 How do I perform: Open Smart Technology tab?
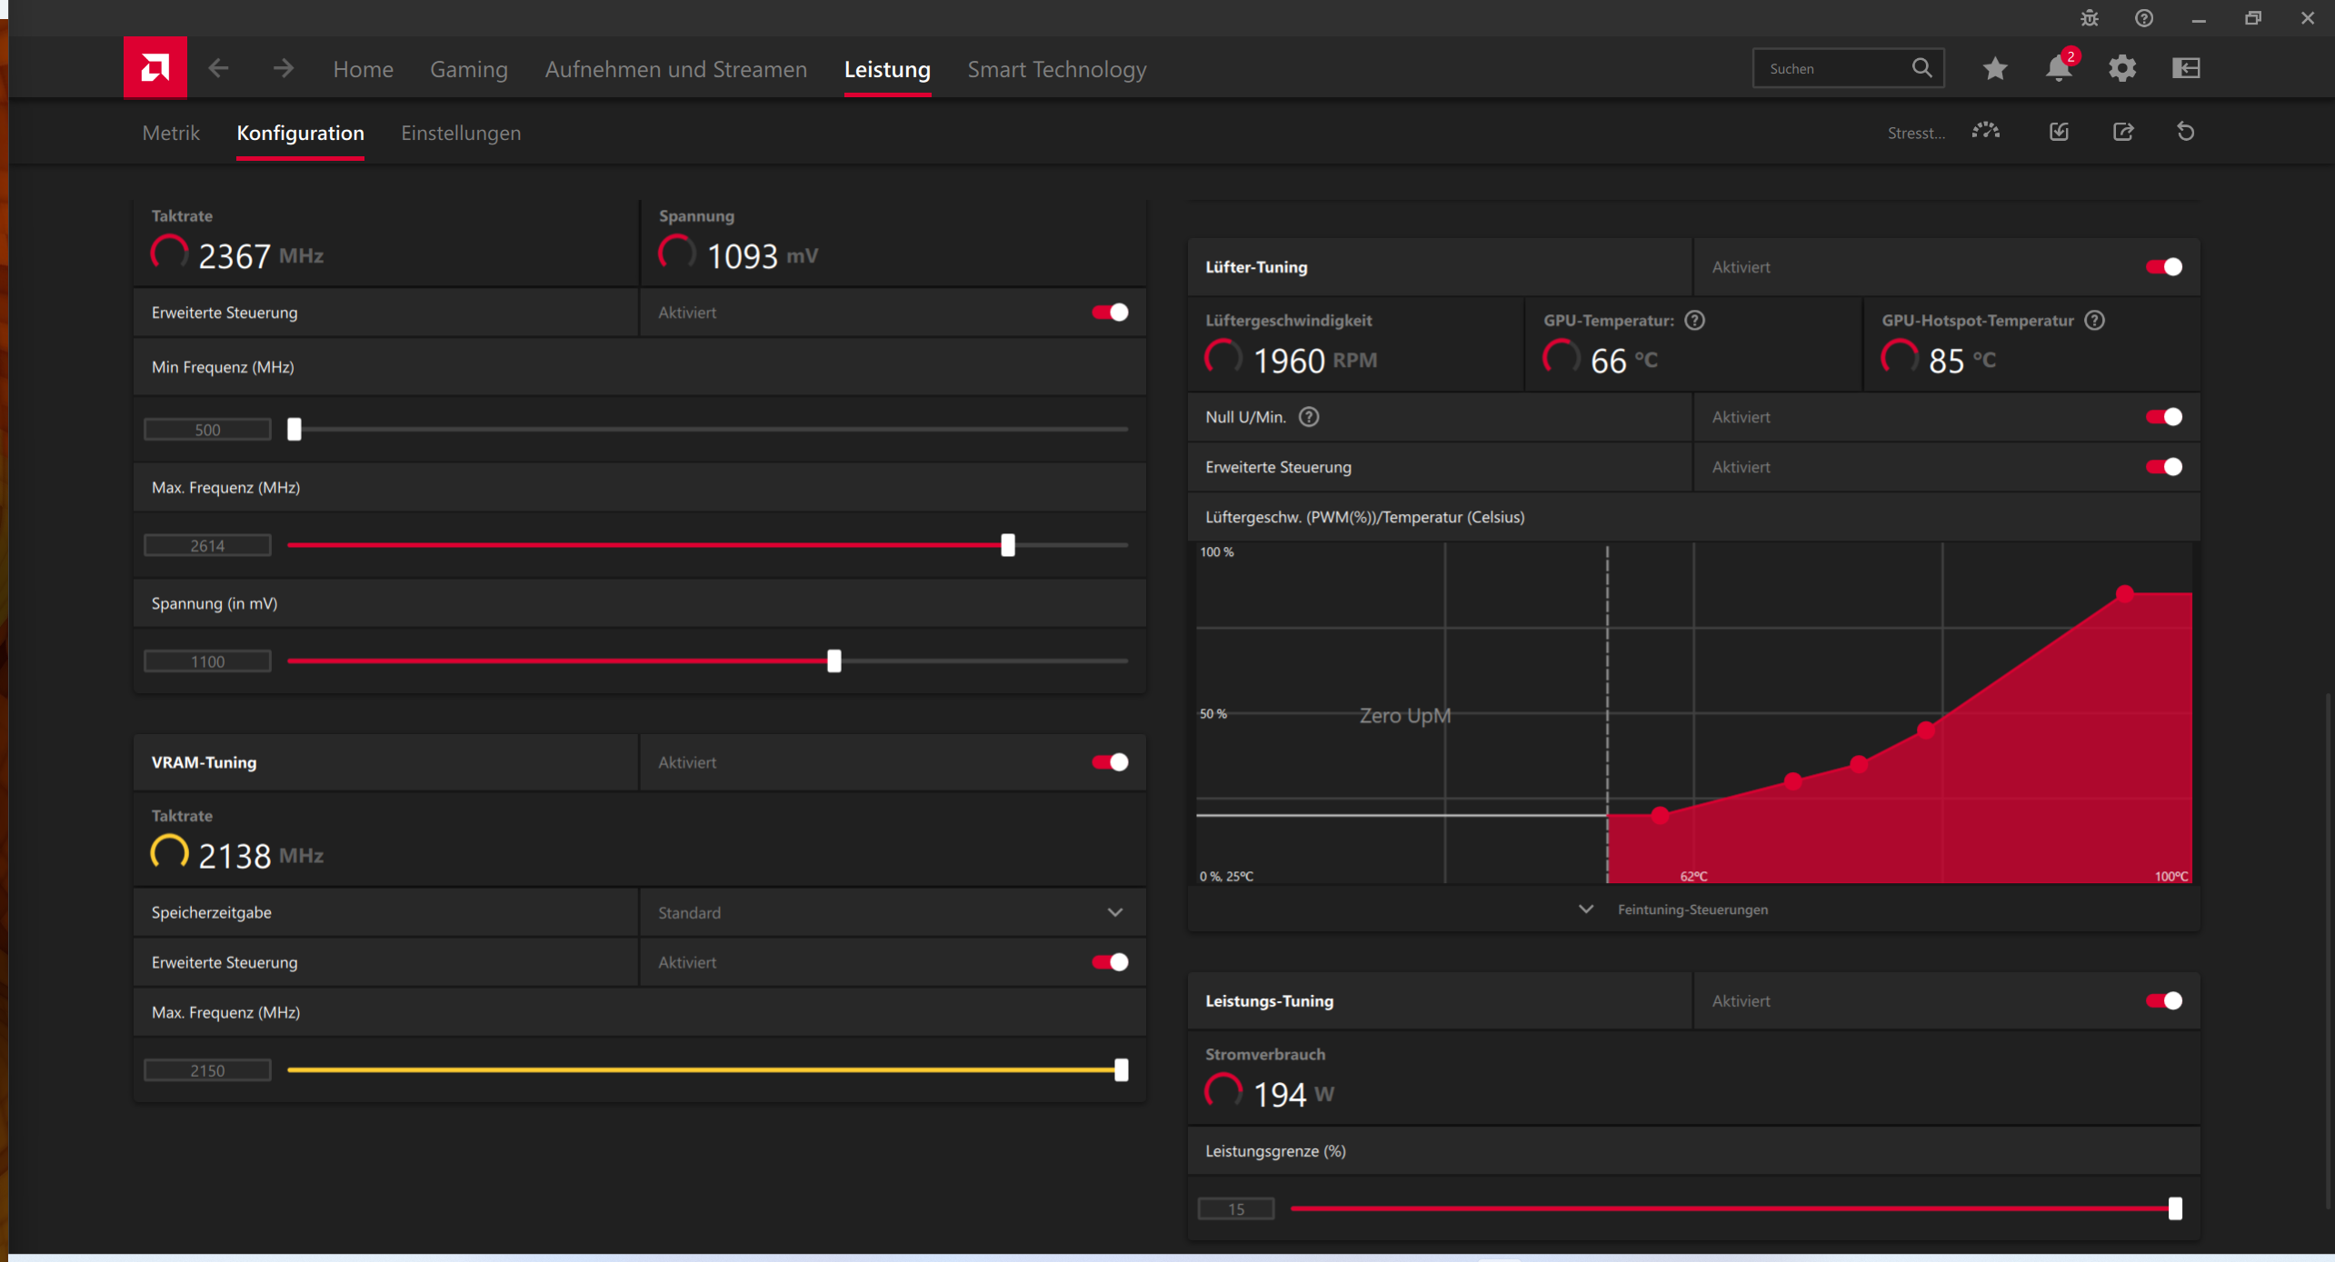pos(1057,69)
